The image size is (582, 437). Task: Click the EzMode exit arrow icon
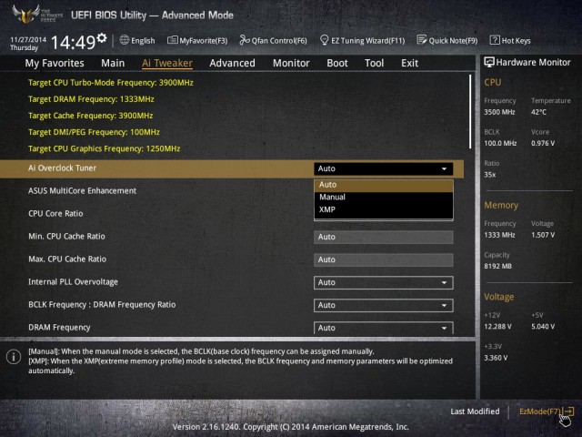pyautogui.click(x=568, y=411)
